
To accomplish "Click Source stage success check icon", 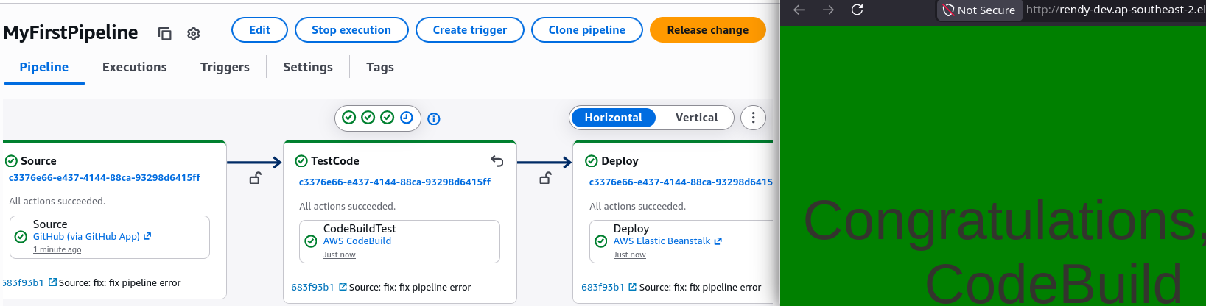I will pos(11,161).
